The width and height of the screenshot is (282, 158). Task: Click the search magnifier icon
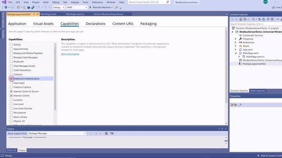pos(167,2)
